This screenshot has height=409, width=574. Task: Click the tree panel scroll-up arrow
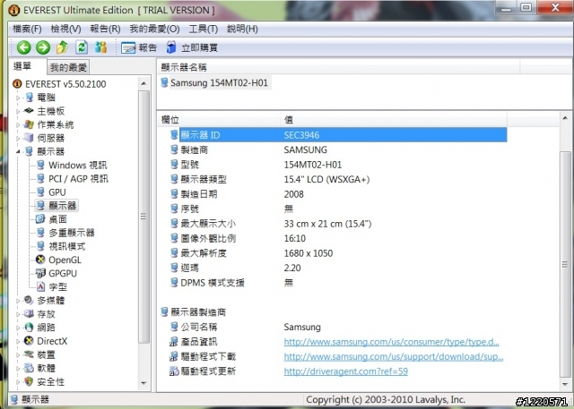click(143, 83)
